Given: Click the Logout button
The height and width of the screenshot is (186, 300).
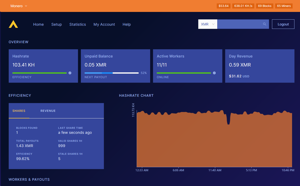Looking at the screenshot, I should pyautogui.click(x=283, y=24).
